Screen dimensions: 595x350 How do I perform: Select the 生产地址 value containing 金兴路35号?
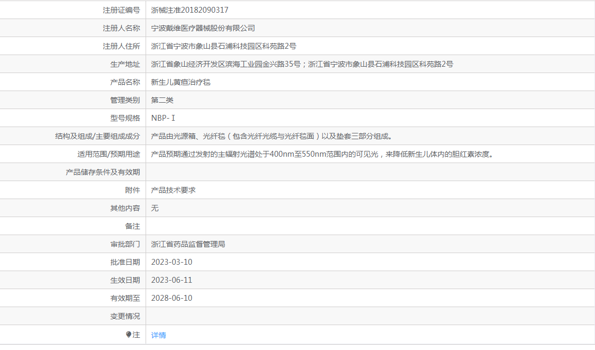coord(302,64)
